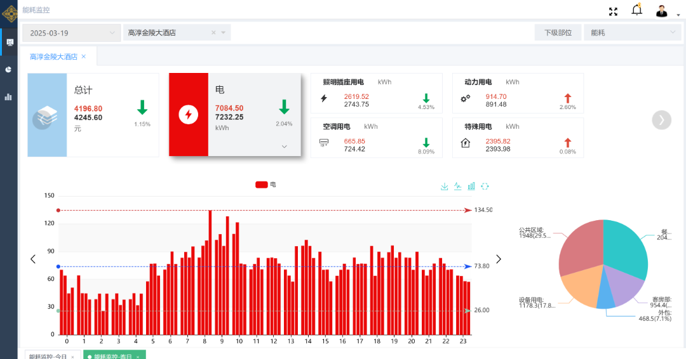Click the house icon in 特殊用电 card
This screenshot has width=686, height=359.
click(466, 143)
